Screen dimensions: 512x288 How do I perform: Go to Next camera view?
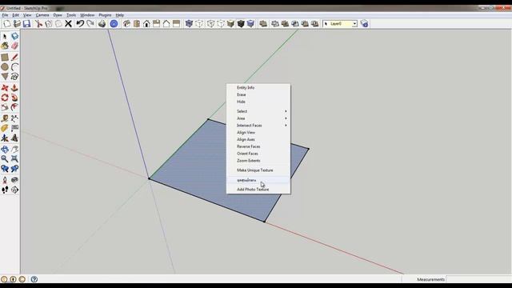(x=14, y=169)
